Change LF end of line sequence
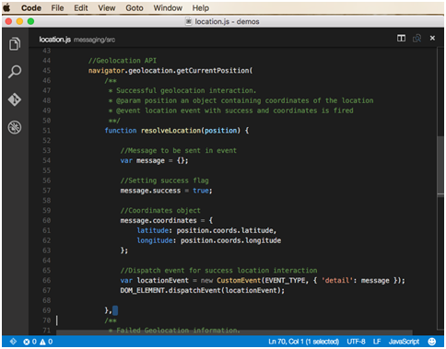446x349 pixels. pos(377,342)
